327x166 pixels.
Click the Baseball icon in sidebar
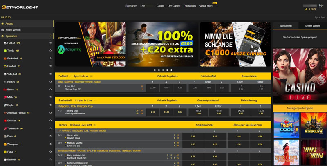tap(5, 160)
